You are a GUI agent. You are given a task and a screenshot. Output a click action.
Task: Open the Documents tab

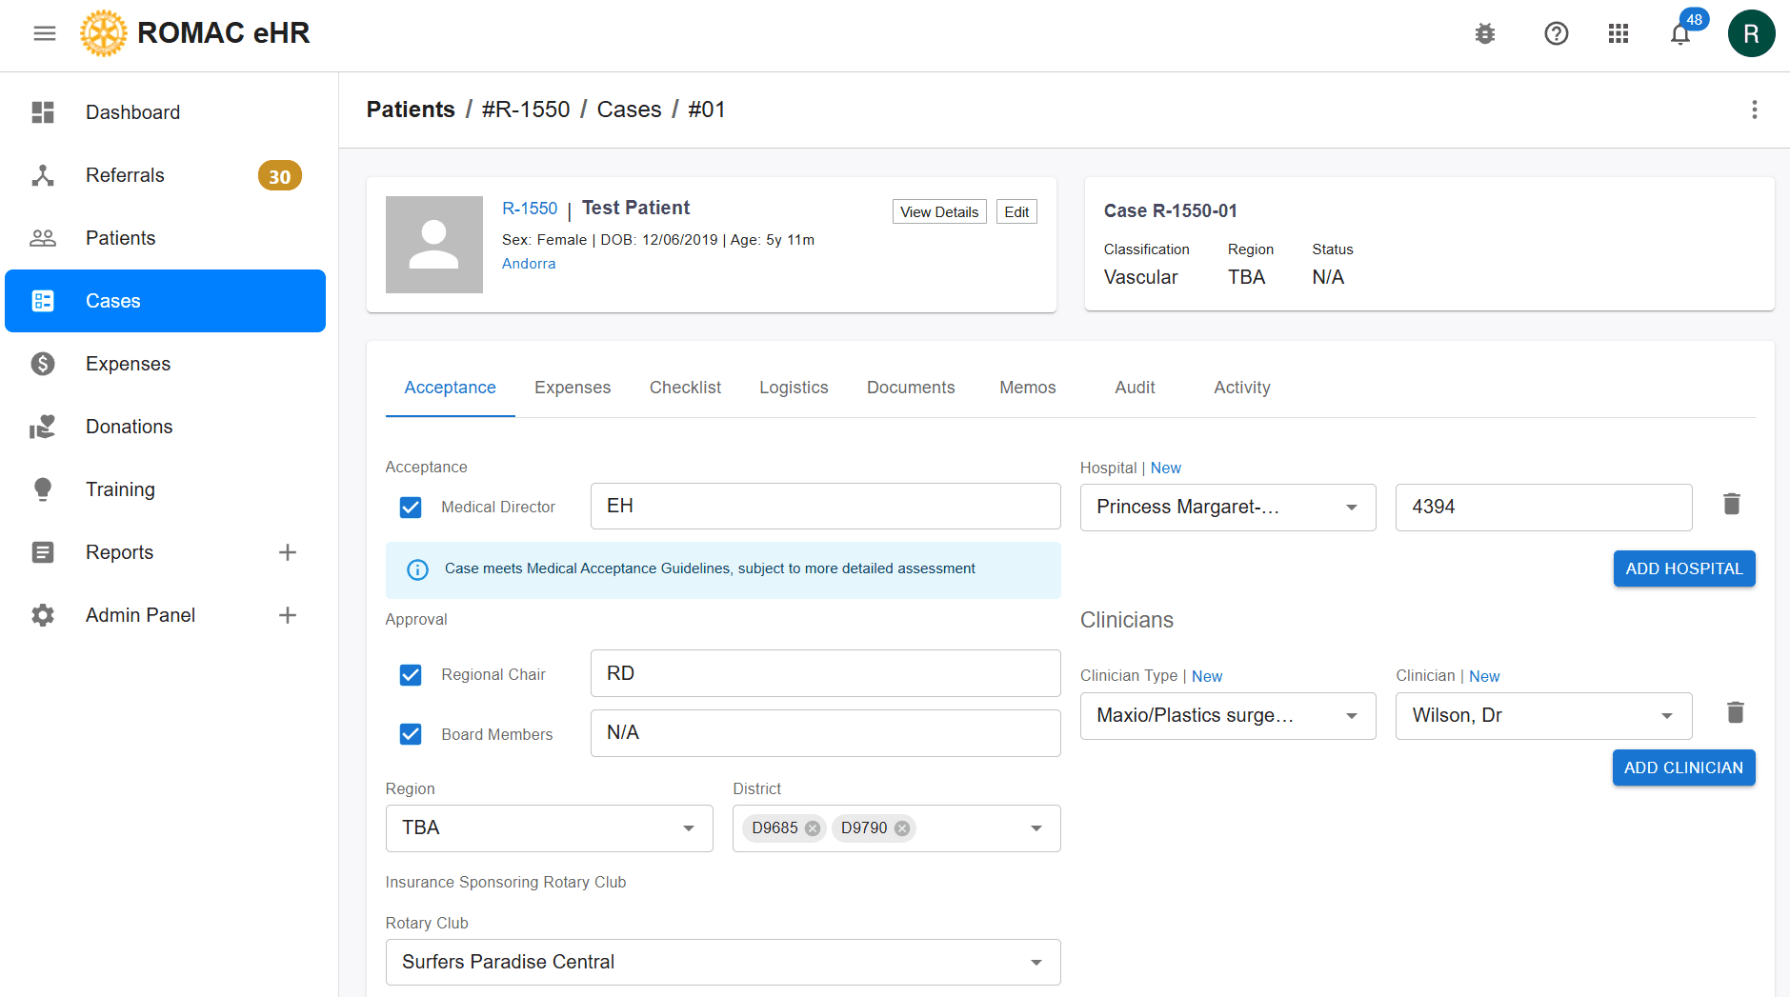tap(910, 388)
